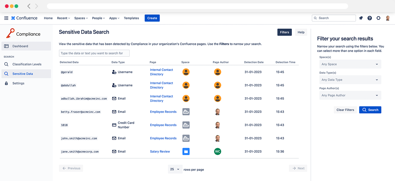
Task: Open the Spaces menu in the navigation bar
Action: (x=81, y=18)
